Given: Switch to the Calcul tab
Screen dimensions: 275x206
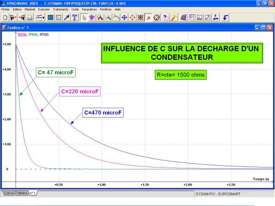Looking at the screenshot, I should click(9, 193).
